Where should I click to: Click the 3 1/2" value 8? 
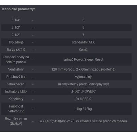83,27
